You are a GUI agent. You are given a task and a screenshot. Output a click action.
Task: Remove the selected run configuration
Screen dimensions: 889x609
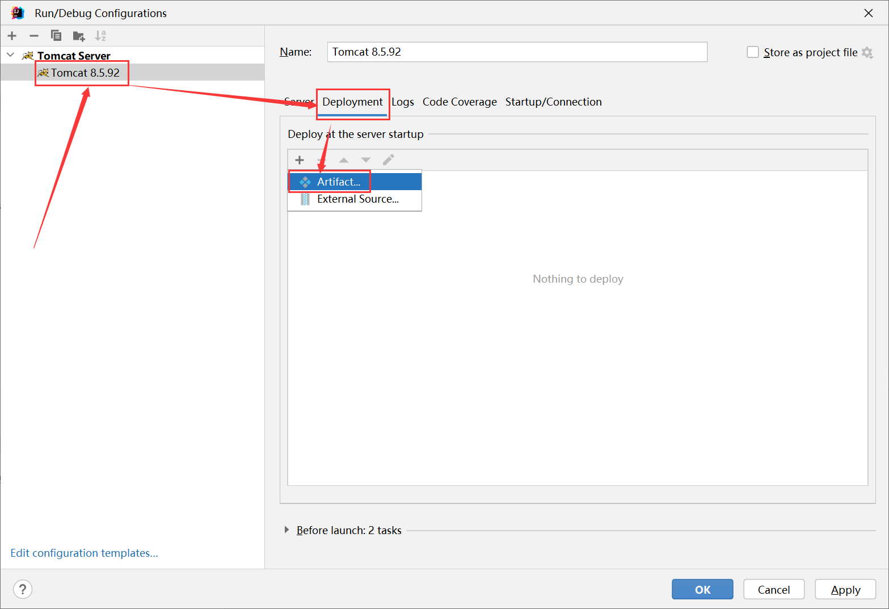tap(34, 36)
